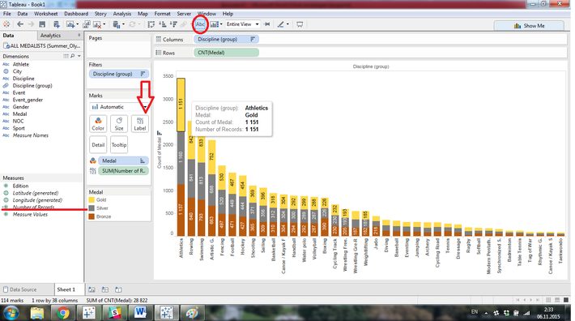
Task: Open the Windows Start menu orb
Action: click(11, 313)
